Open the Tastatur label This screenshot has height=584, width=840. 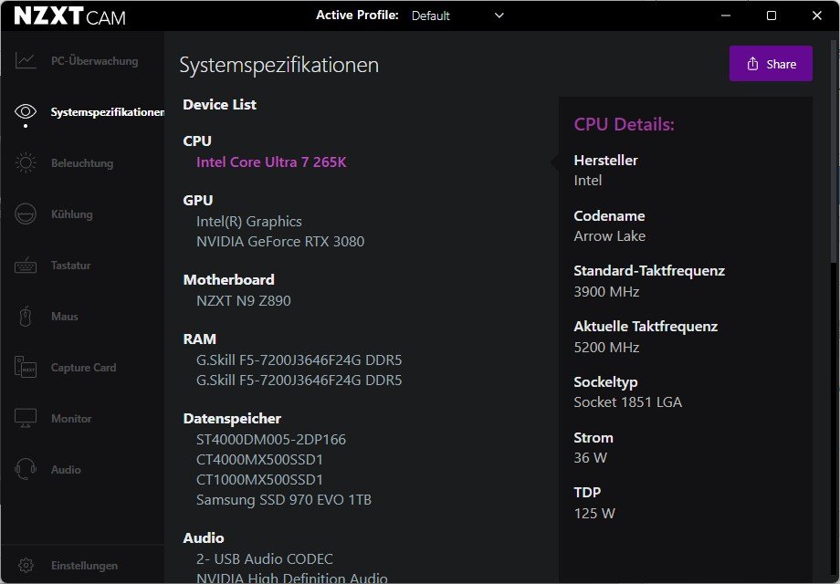(70, 266)
